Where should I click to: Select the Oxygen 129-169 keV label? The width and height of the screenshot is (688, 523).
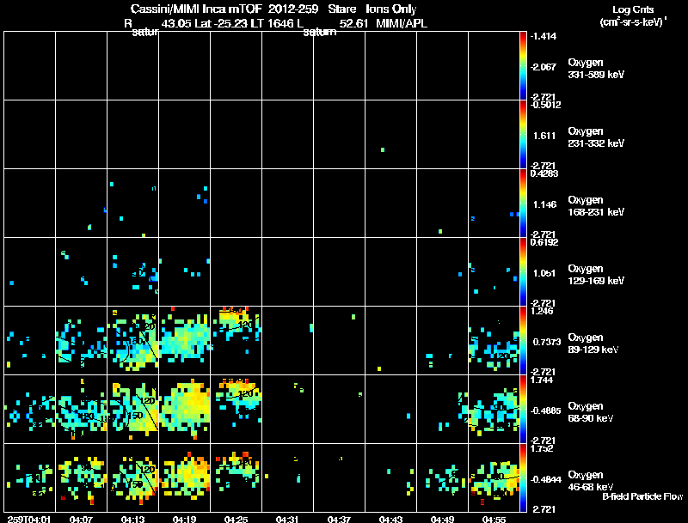596,275
